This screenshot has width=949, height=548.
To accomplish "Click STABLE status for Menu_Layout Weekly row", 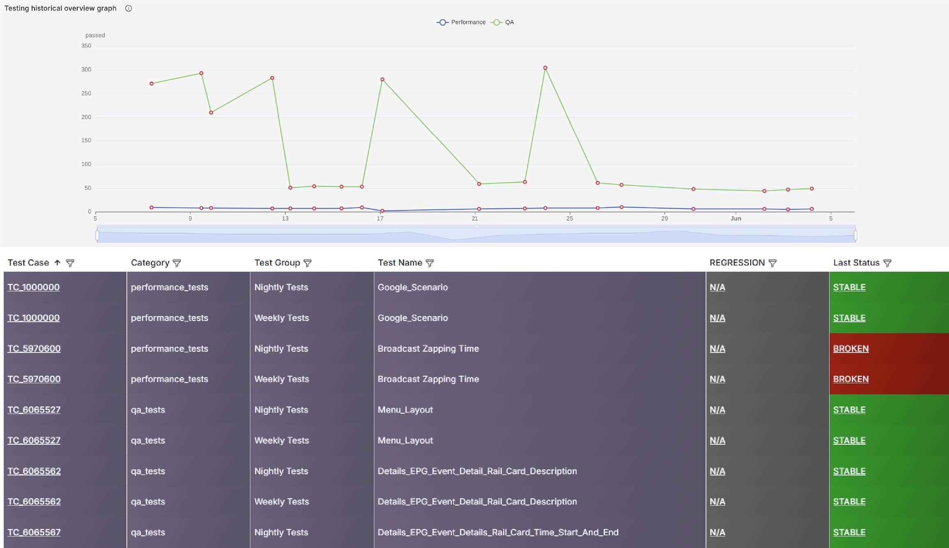I will point(849,441).
